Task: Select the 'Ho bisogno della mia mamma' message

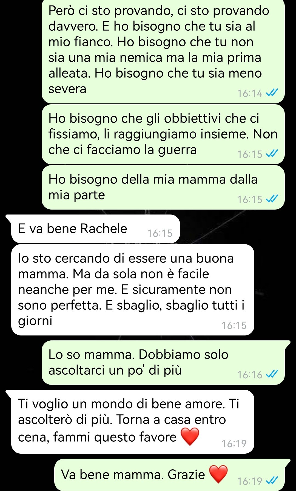Action: [163, 187]
